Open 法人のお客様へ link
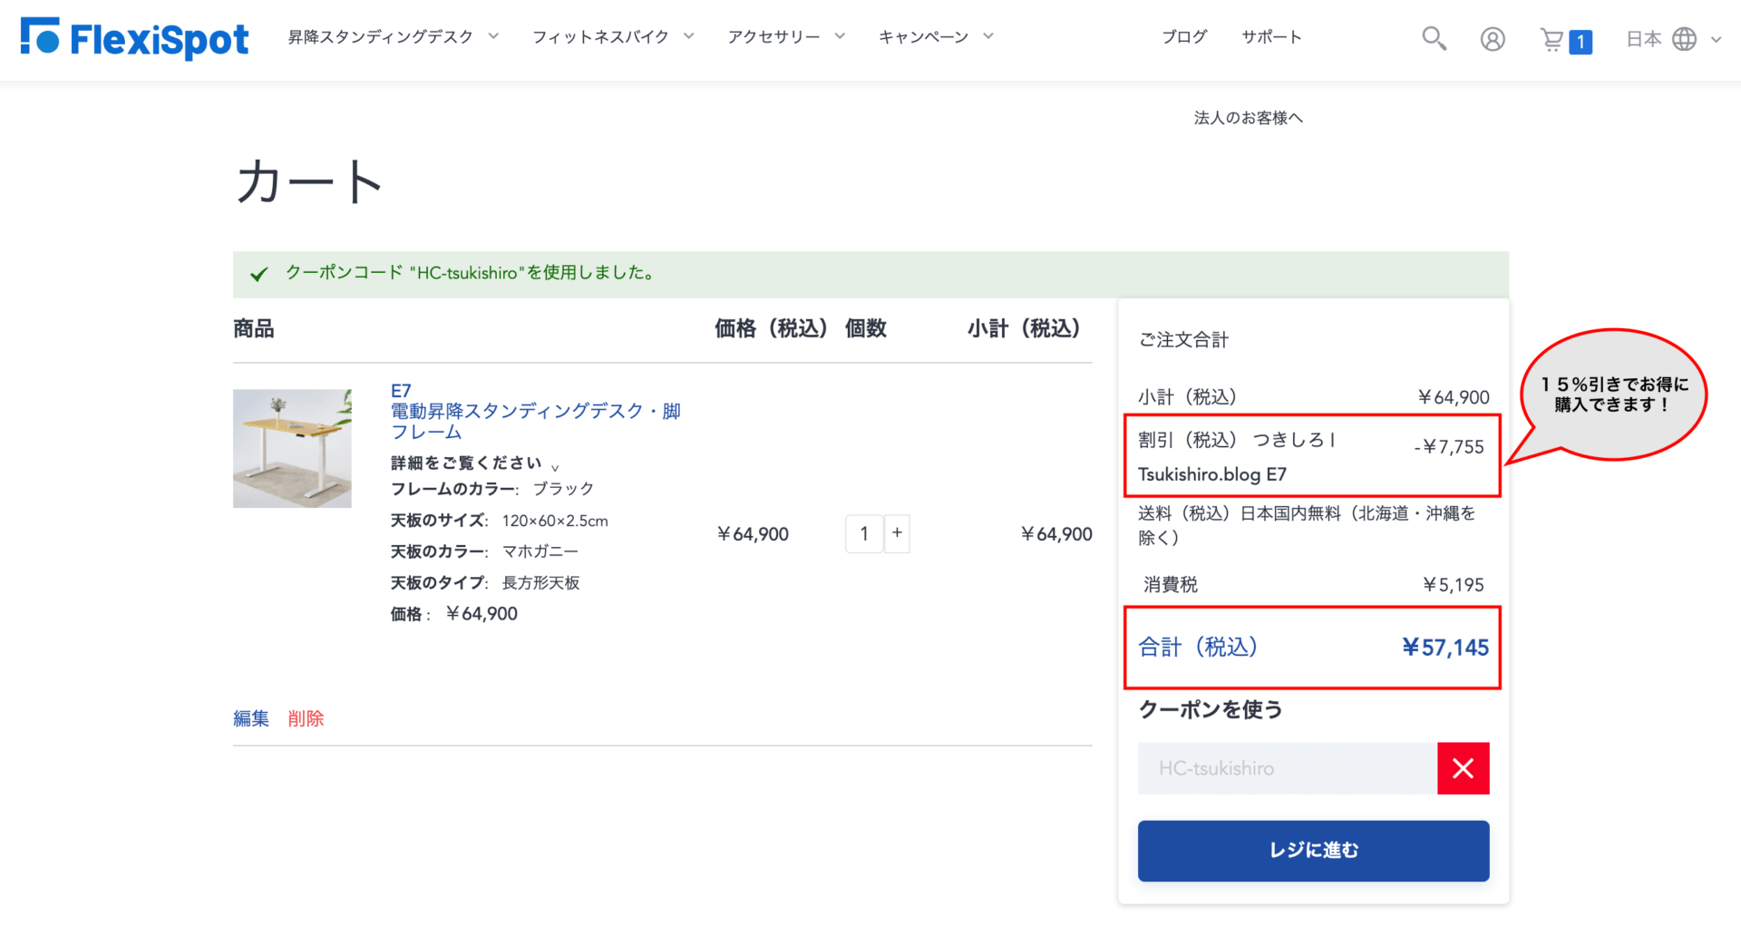The width and height of the screenshot is (1741, 926). (x=1248, y=118)
